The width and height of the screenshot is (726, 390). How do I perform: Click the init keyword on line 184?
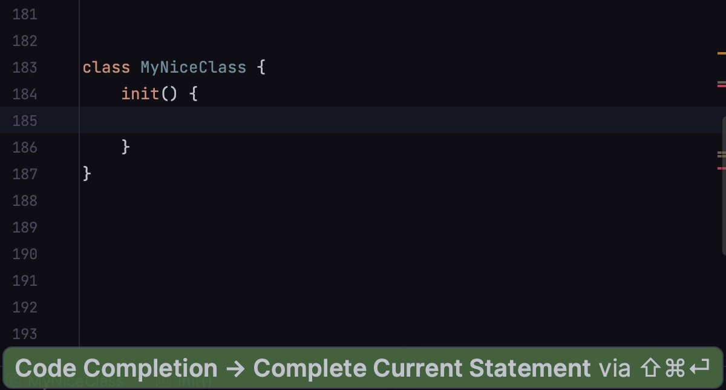(x=140, y=94)
